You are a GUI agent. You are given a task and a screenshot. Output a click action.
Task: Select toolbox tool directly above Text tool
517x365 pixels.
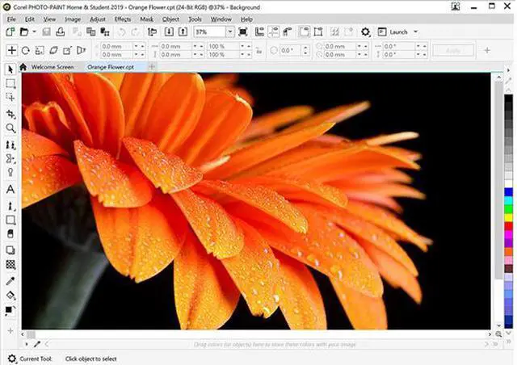click(11, 172)
